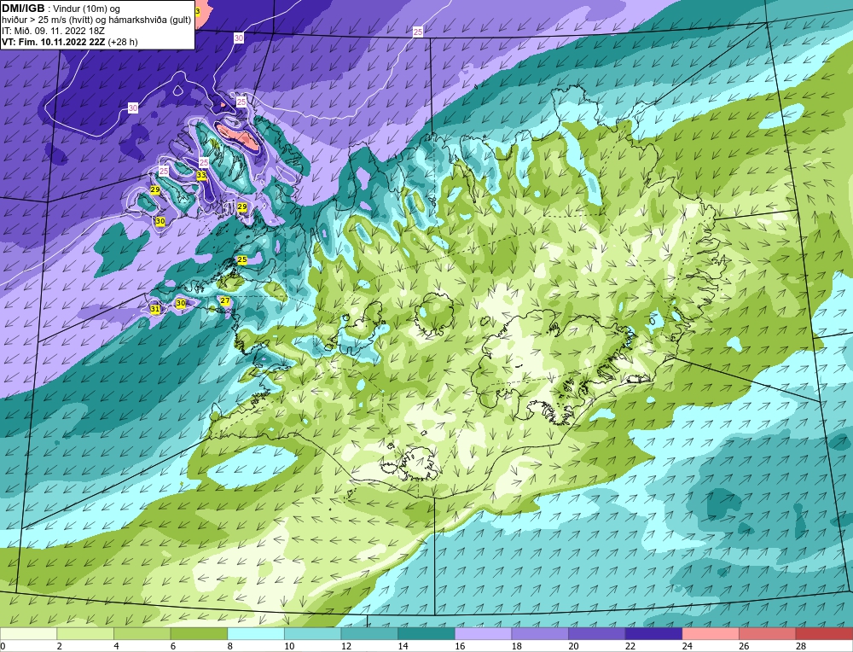Select the 18–20 m/s light purple legend swatch
The width and height of the screenshot is (853, 652).
(x=540, y=633)
